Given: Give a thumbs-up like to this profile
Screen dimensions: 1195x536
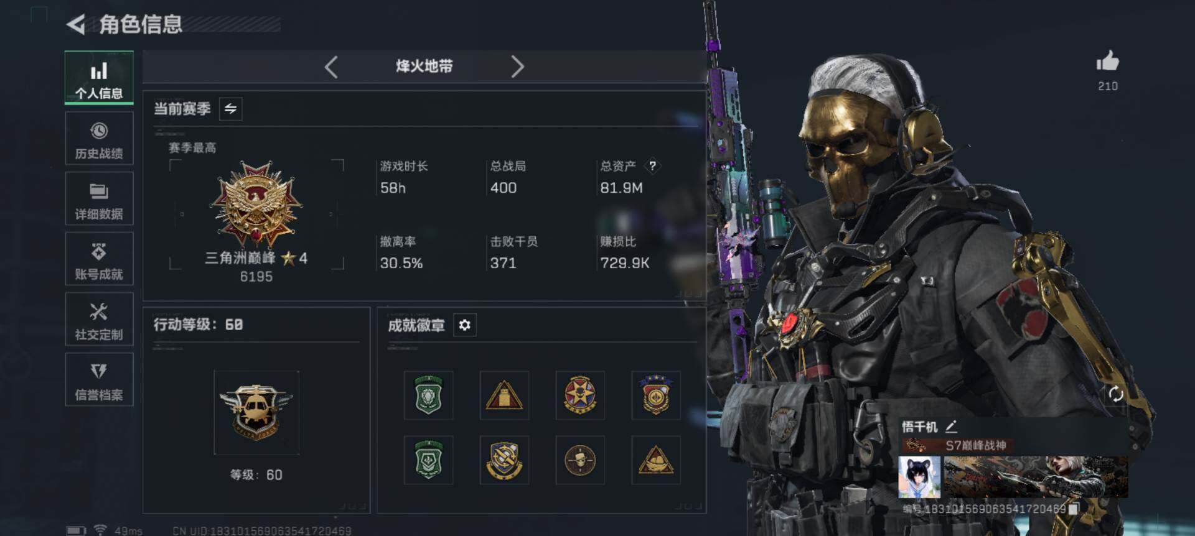Looking at the screenshot, I should (1107, 62).
